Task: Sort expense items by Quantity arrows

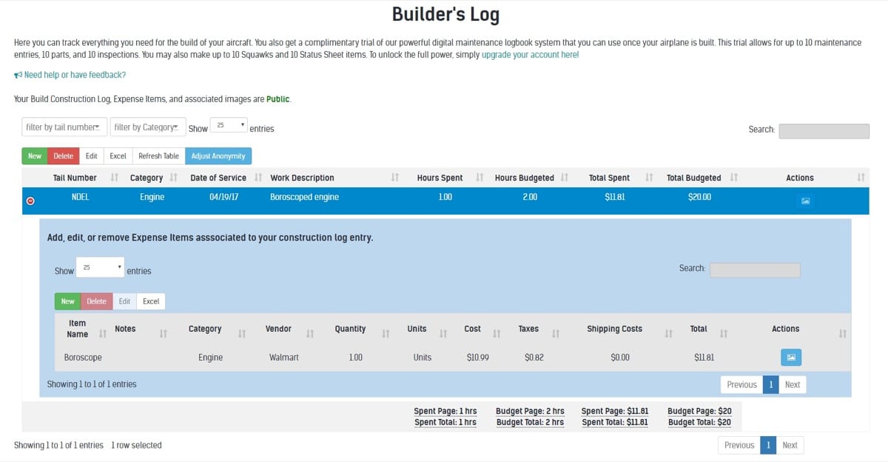Action: (386, 334)
